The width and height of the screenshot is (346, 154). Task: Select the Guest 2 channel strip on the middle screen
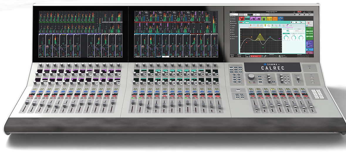pos(200,46)
